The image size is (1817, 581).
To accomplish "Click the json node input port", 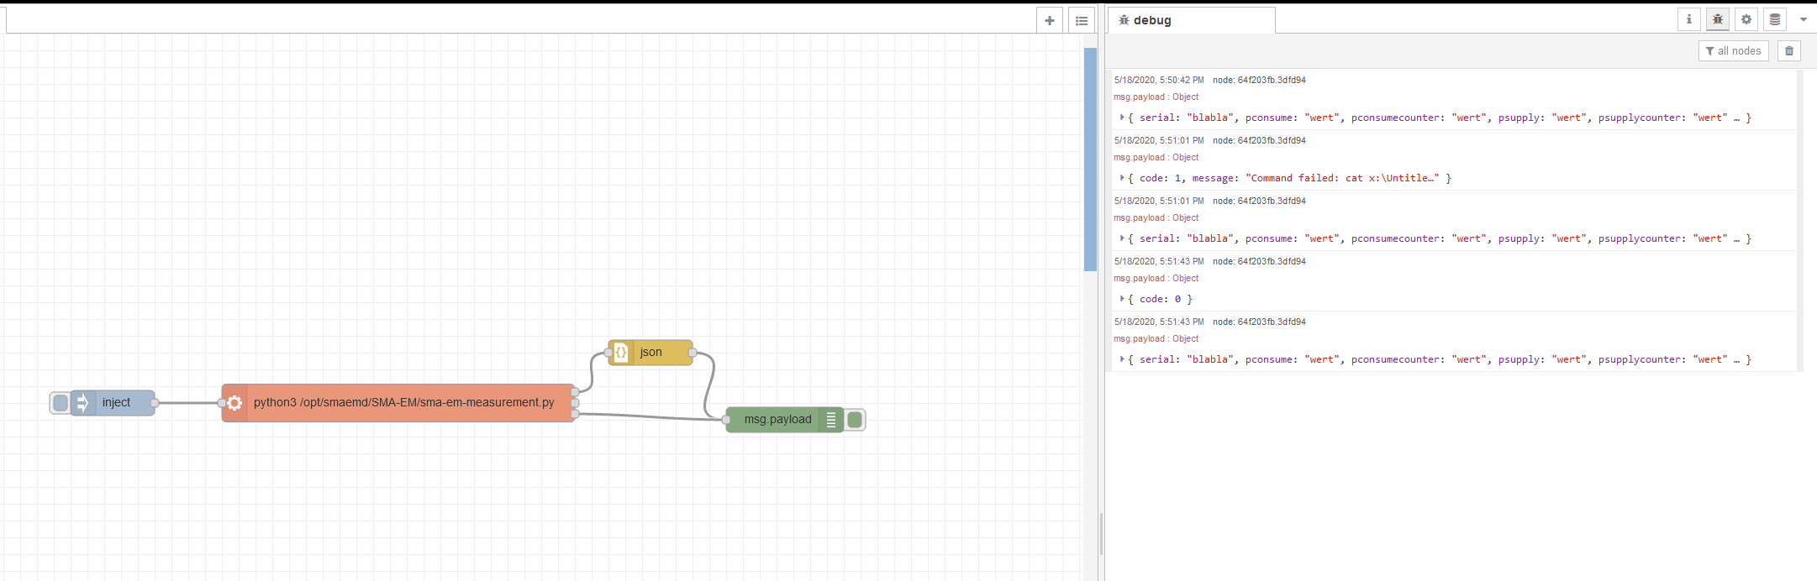I will (x=608, y=353).
